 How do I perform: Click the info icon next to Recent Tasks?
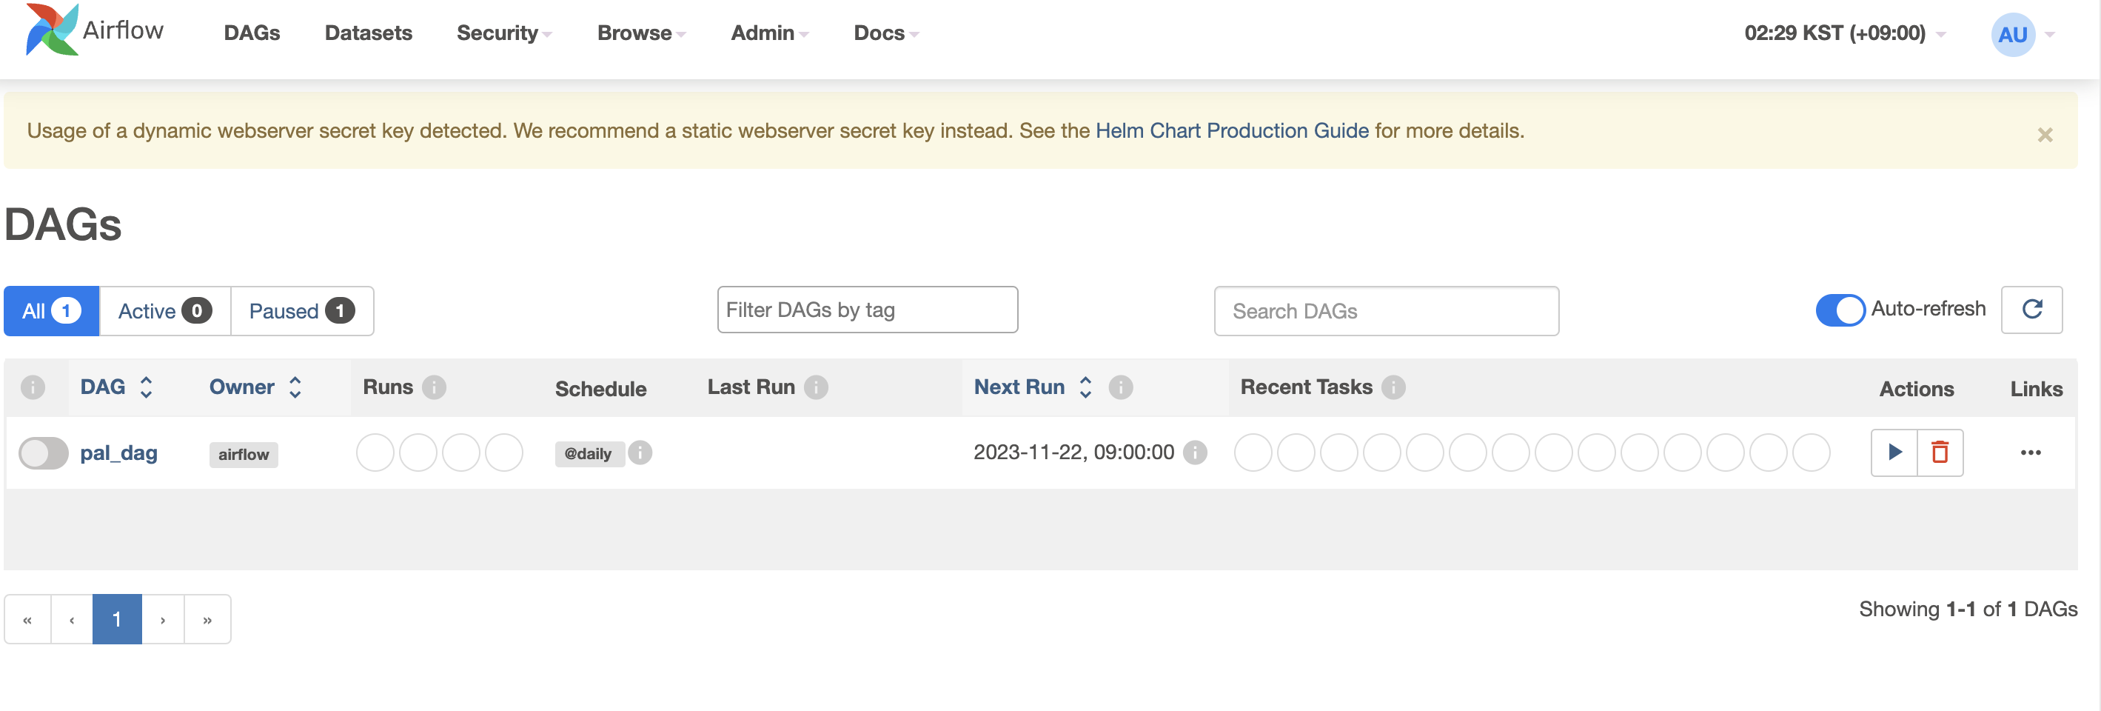pos(1393,387)
